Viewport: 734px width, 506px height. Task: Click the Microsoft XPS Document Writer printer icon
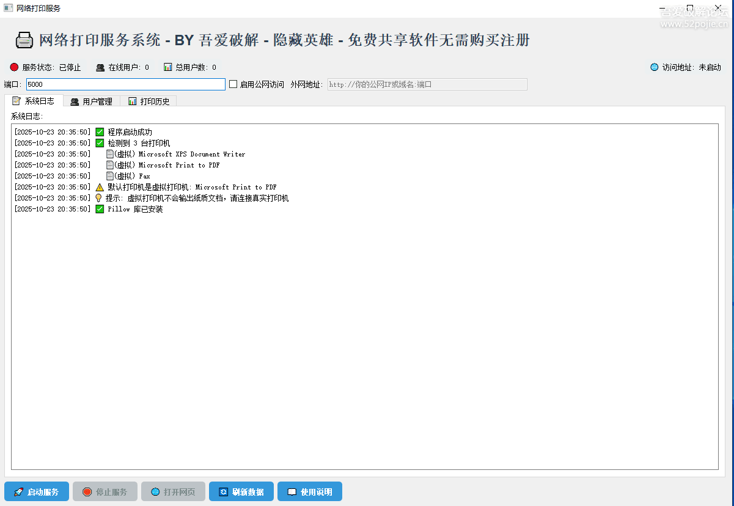(x=110, y=154)
